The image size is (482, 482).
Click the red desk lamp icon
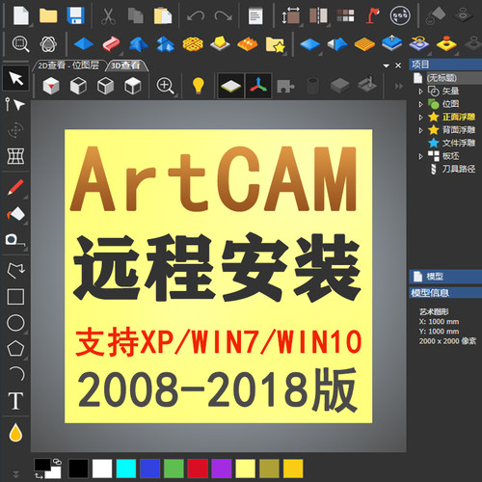point(373,15)
